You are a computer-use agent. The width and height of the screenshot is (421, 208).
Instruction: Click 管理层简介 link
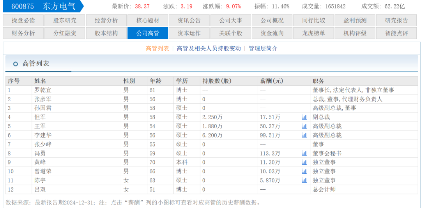(263, 49)
